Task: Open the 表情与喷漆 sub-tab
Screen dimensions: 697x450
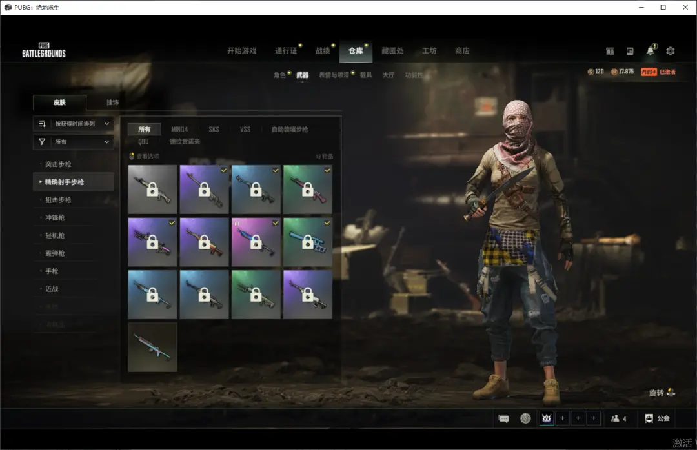Action: point(334,75)
